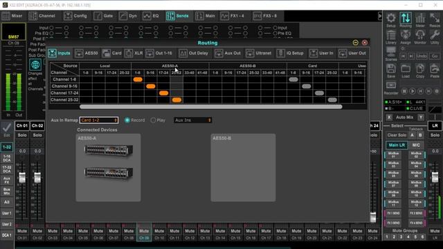Route Channel 25-32 to Card 25-32
Viewport: 443px width, 249px height.
pyautogui.click(x=332, y=100)
